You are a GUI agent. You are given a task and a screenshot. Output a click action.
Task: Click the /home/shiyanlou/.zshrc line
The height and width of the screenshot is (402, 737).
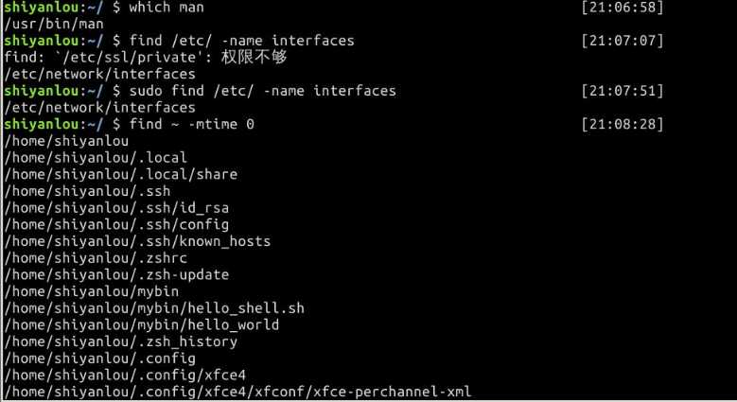[96, 257]
